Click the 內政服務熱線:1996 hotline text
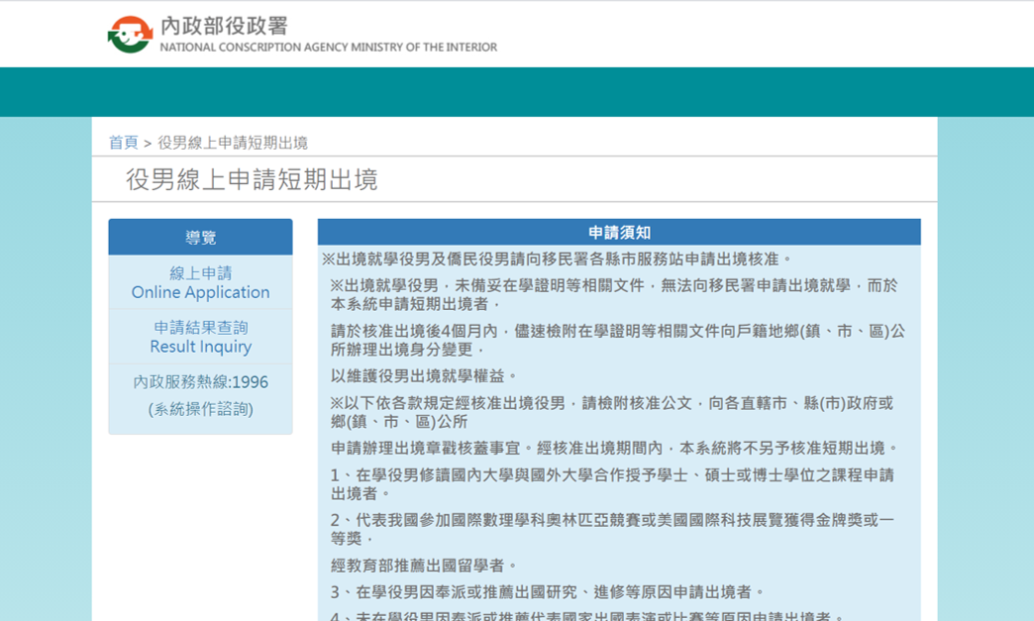This screenshot has height=621, width=1034. [200, 382]
